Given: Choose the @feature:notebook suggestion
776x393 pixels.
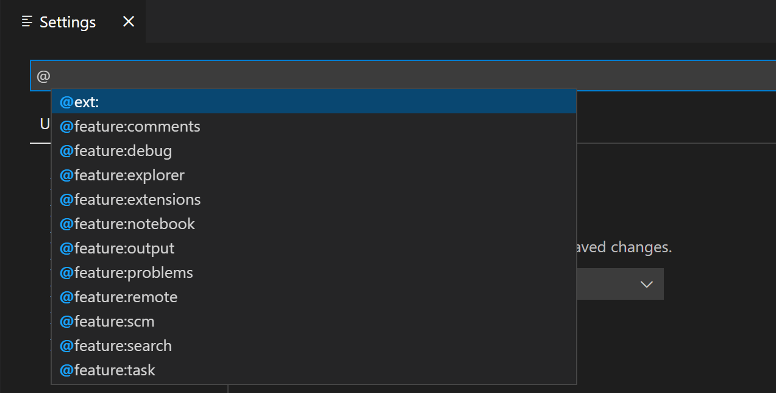Looking at the screenshot, I should tap(127, 224).
